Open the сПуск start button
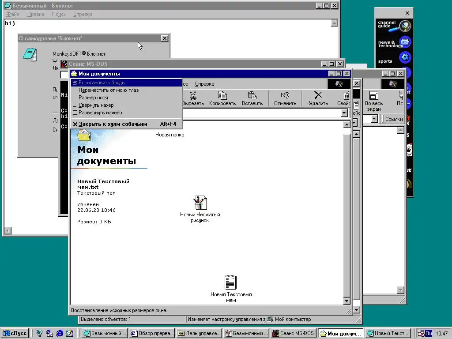The height and width of the screenshot is (339, 452). [15, 333]
